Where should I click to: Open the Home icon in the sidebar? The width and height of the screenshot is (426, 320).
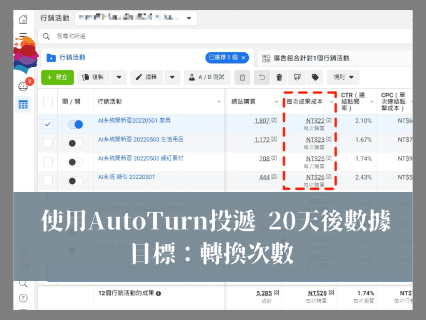23,19
